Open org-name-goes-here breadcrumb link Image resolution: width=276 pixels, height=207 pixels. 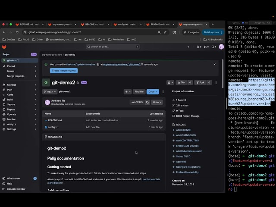coord(52,55)
